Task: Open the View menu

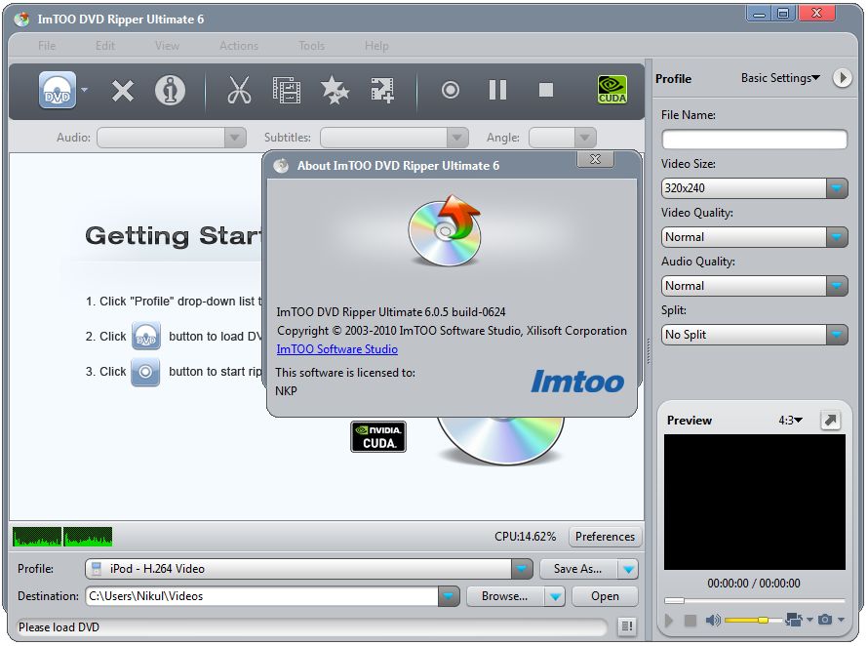Action: (x=167, y=46)
